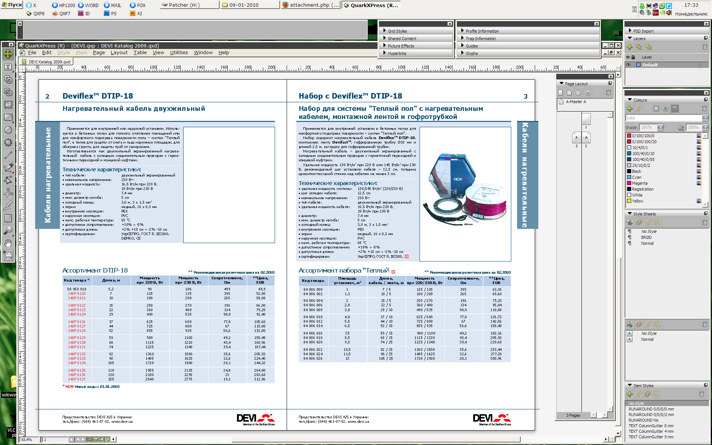
Task: Collapse the Page Layout palette
Action: pos(561,83)
